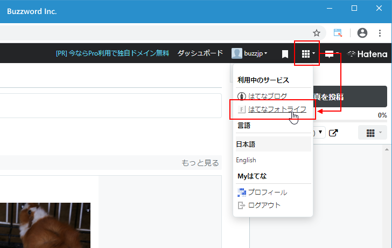Screen dimensions: 392x248
Task: Open the screen capture extension icon
Action: pos(338,33)
